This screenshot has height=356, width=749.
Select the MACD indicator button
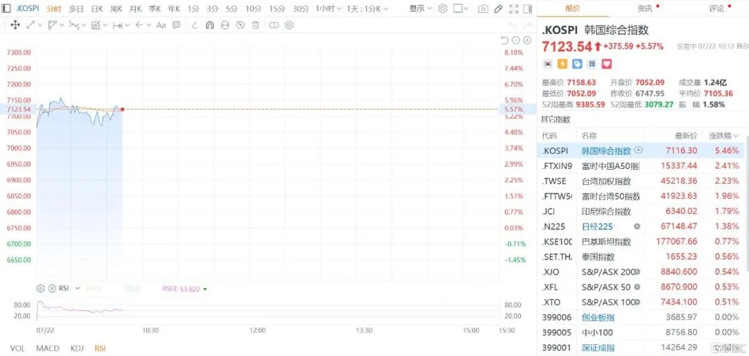48,348
